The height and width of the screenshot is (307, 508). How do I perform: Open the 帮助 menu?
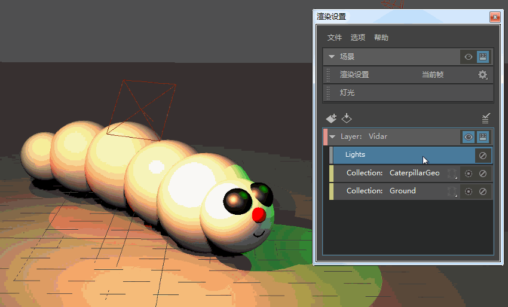(381, 38)
